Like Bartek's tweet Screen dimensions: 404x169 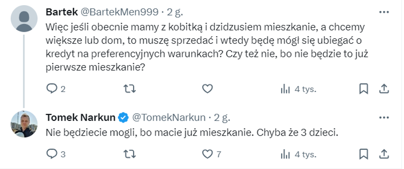coord(208,89)
